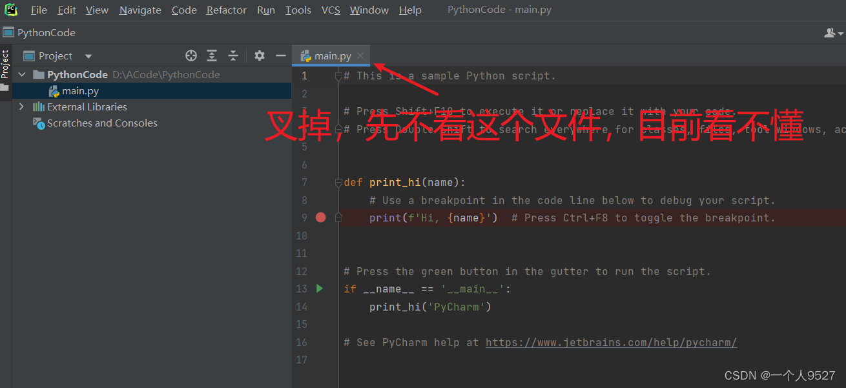846x388 pixels.
Task: Open the VCS menu
Action: click(x=331, y=10)
